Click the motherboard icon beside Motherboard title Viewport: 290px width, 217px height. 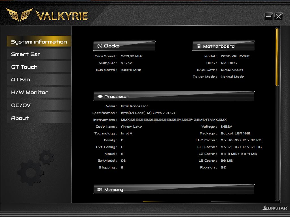point(199,46)
